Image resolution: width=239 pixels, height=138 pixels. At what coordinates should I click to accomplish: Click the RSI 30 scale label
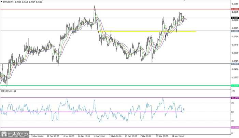233,121
